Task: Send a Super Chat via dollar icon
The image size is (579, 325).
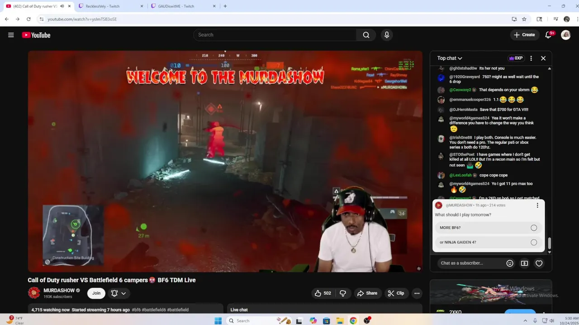Action: pyautogui.click(x=524, y=263)
